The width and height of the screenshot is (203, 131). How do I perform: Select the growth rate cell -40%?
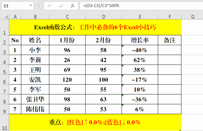tap(140, 50)
